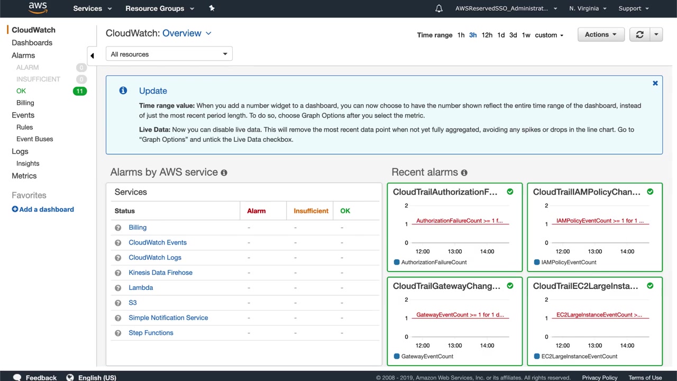Click the AWS logo

[38, 8]
